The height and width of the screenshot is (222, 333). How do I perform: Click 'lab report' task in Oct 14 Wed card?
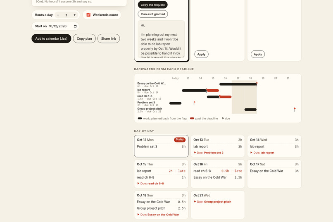tap(257, 146)
